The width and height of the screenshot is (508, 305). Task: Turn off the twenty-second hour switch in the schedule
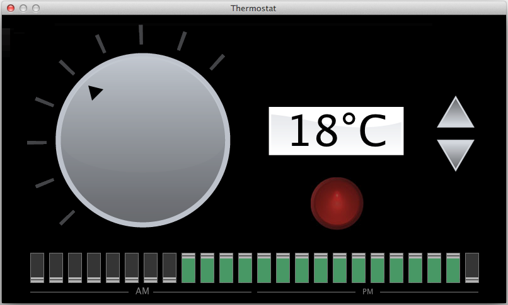pos(434,268)
